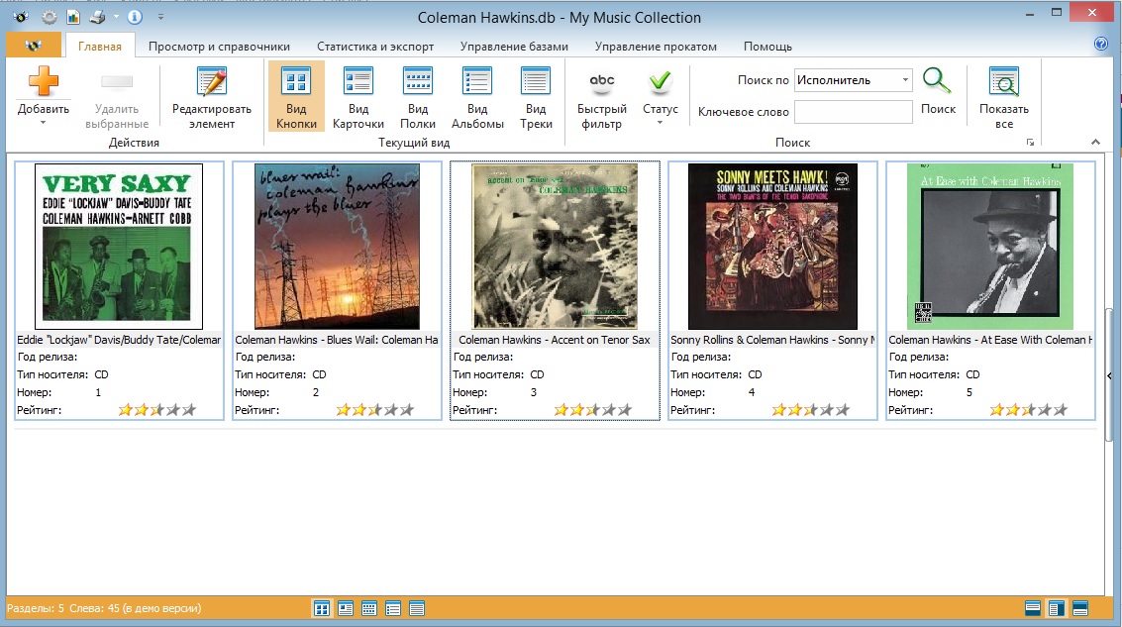The image size is (1122, 627).
Task: Click the settings gear in title bar
Action: 49,17
